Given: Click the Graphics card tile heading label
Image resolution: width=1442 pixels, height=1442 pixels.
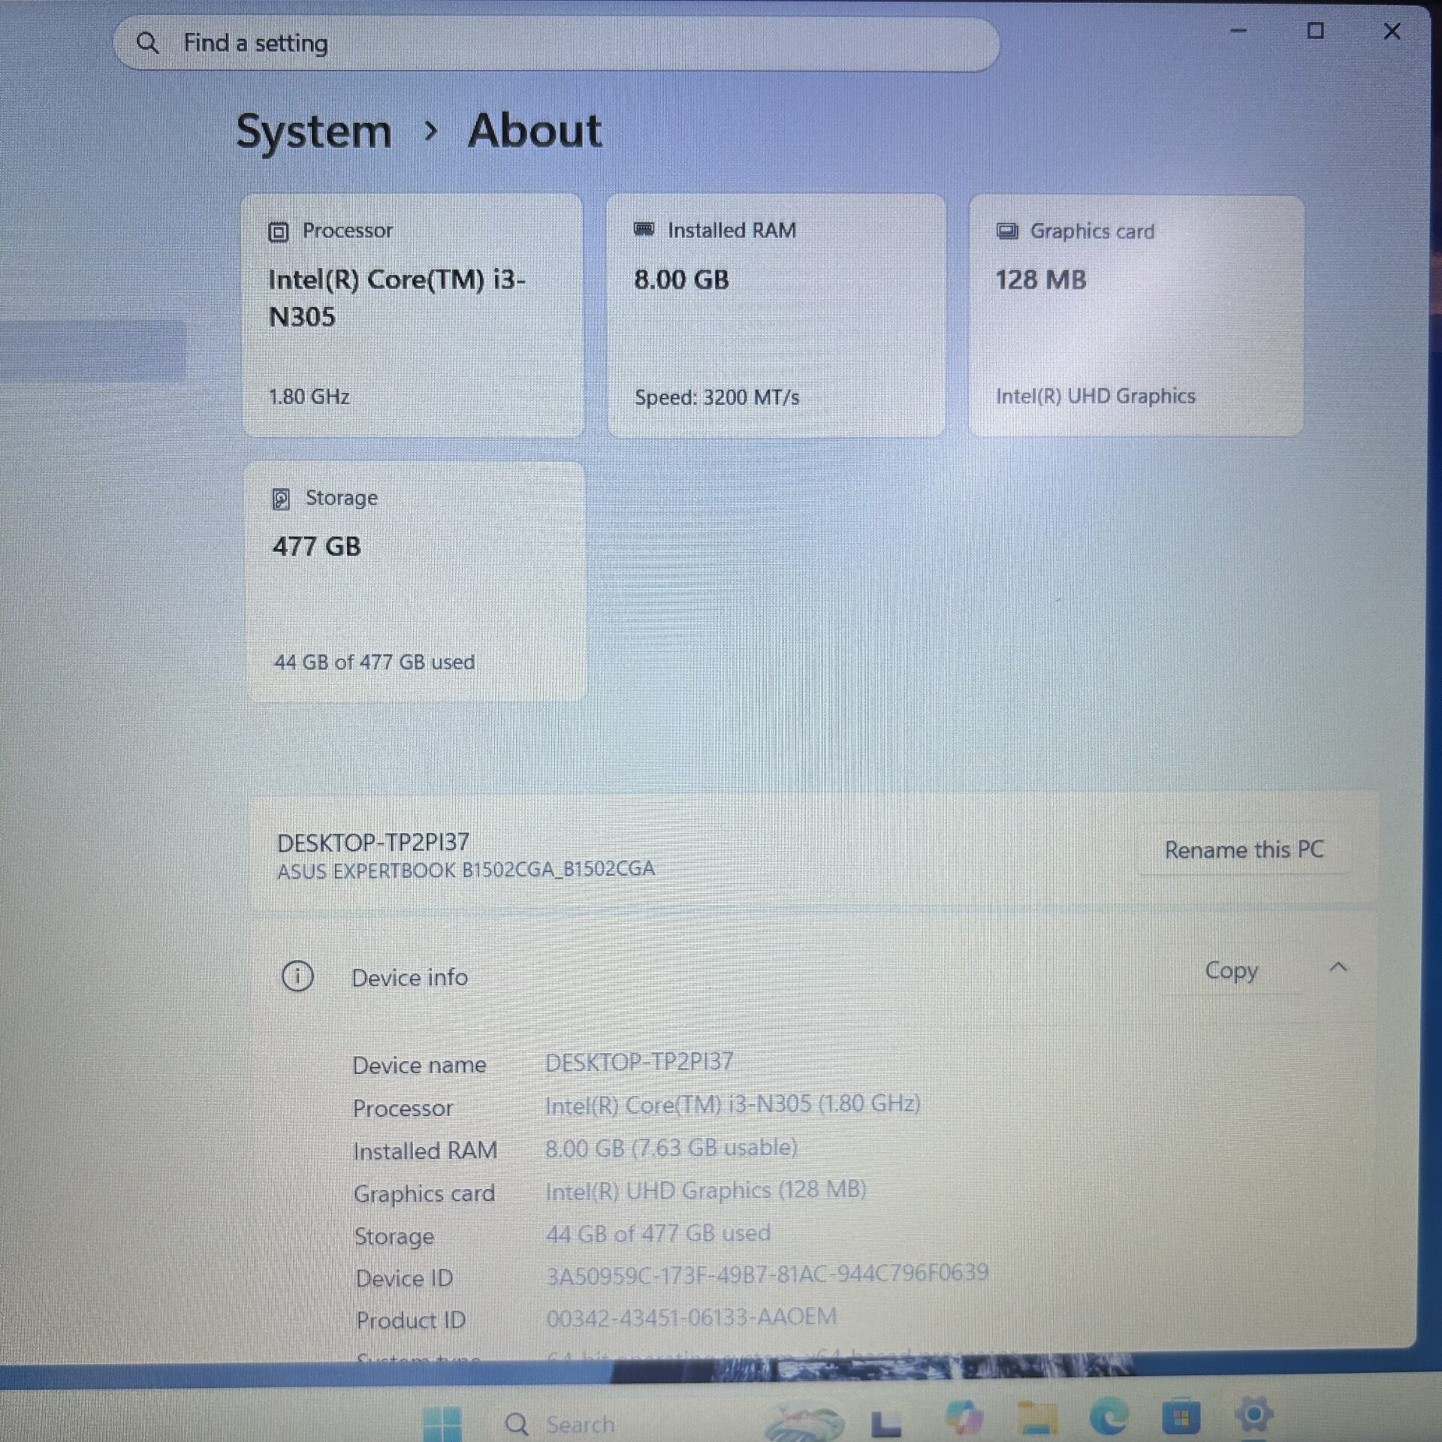Looking at the screenshot, I should pyautogui.click(x=1091, y=231).
